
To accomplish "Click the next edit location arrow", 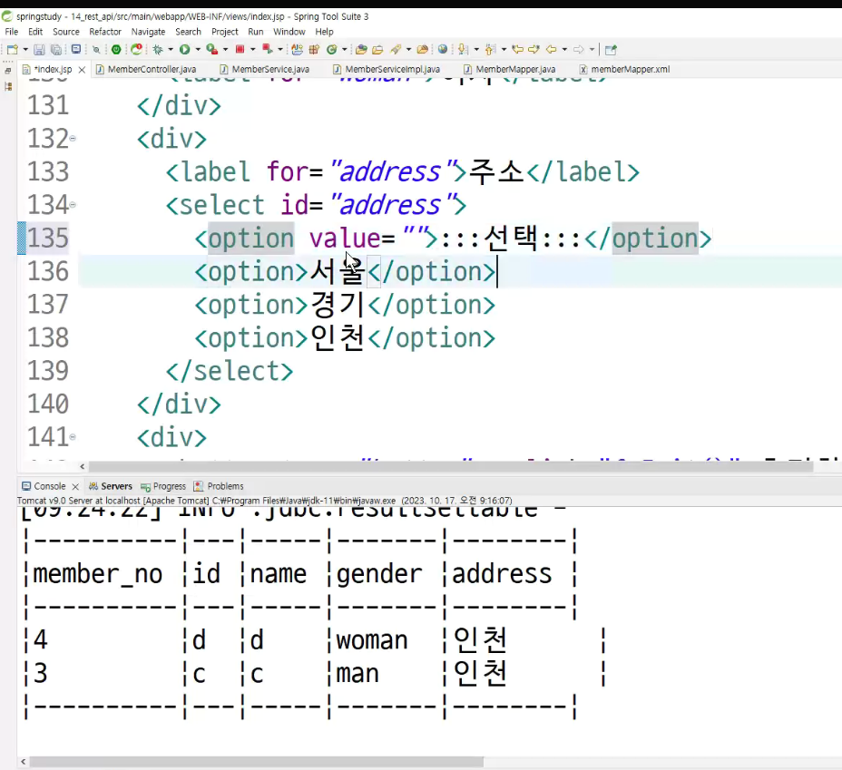I will [534, 49].
